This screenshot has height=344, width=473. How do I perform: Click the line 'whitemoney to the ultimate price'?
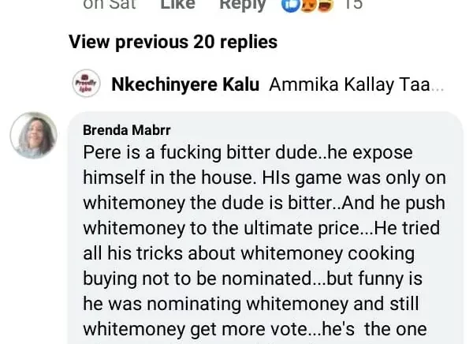(x=261, y=228)
